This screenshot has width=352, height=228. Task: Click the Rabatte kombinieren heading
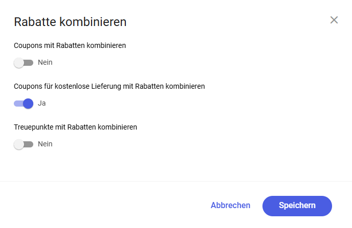[70, 22]
